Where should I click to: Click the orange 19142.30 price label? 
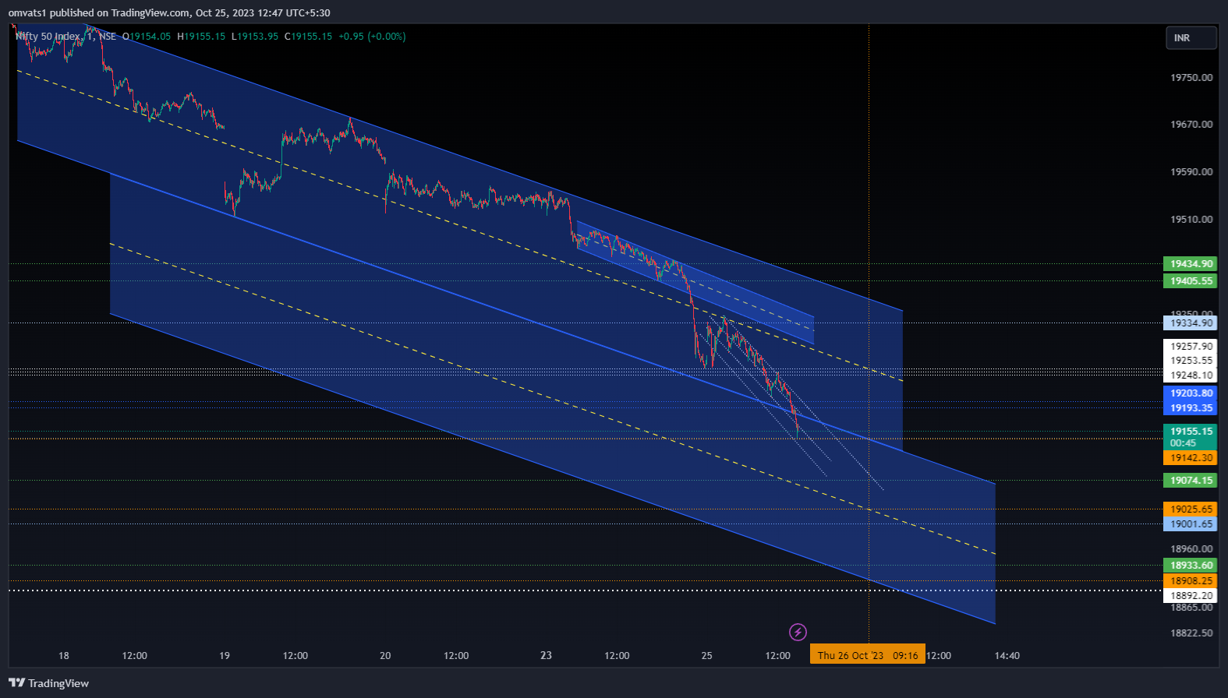[1190, 458]
